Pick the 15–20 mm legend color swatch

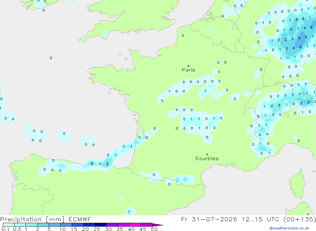click(x=78, y=225)
